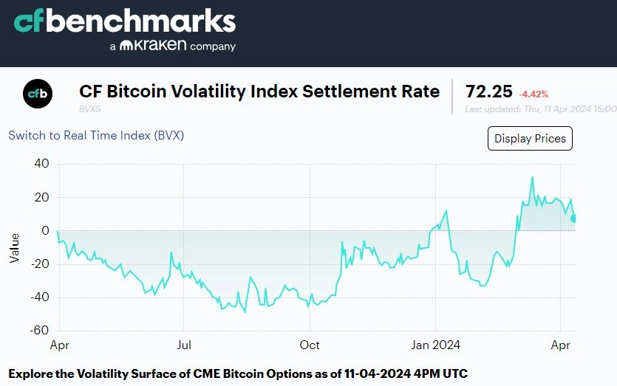Viewport: 617px width, 386px height.
Task: Click the chart peak near March 2024
Action: coord(533,177)
